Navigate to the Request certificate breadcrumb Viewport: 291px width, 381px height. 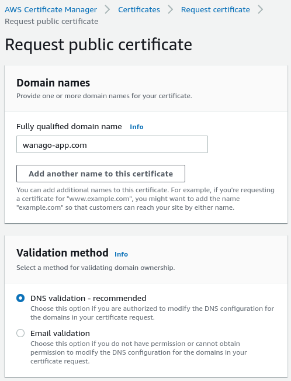[215, 10]
